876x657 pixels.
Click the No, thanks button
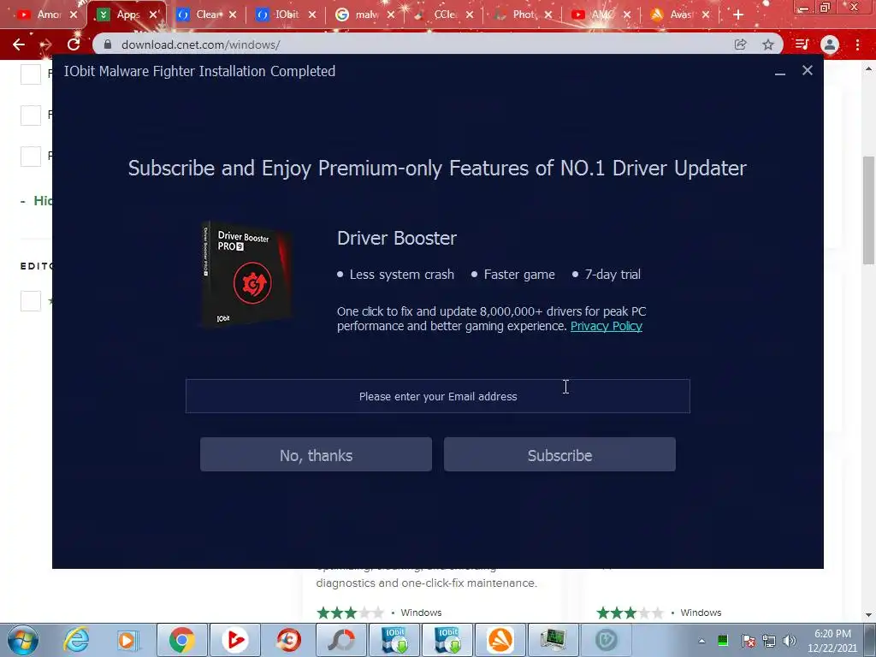pos(316,455)
